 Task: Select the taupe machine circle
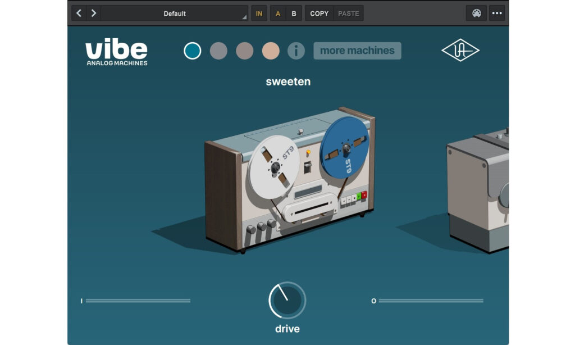point(245,51)
